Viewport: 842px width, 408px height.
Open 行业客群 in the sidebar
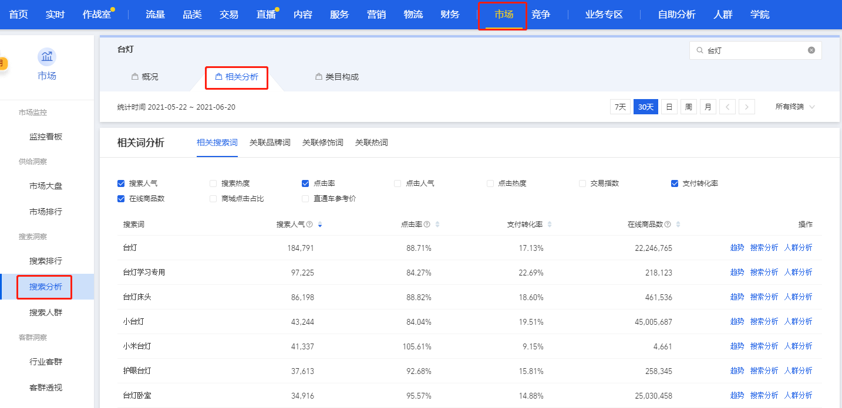[x=46, y=362]
